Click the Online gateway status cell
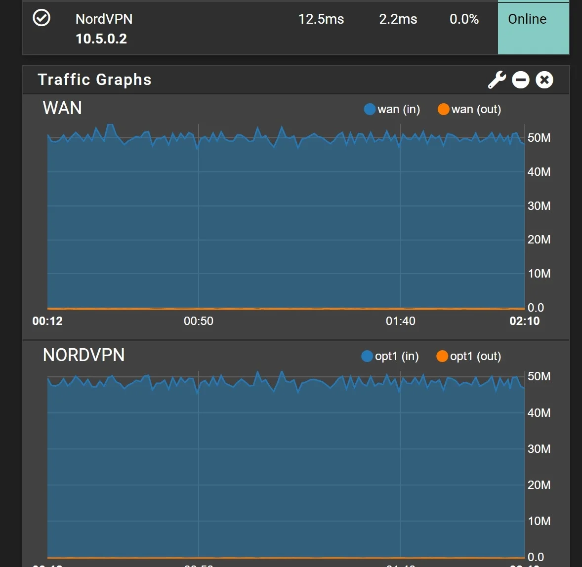The image size is (582, 567). 534,28
